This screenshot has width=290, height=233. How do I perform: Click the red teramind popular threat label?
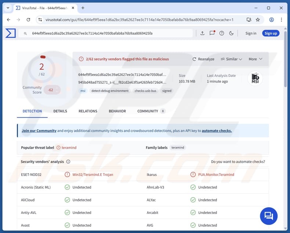click(x=69, y=148)
